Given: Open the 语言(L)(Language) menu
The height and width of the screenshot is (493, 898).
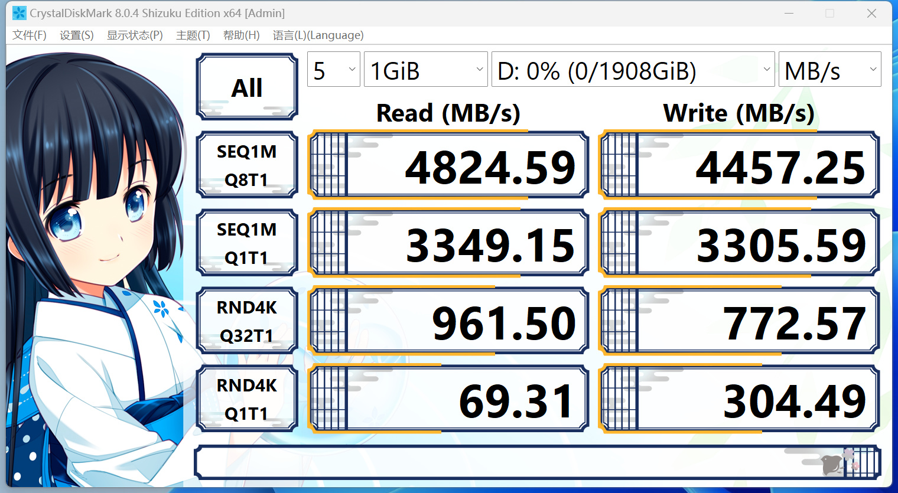Looking at the screenshot, I should 318,35.
